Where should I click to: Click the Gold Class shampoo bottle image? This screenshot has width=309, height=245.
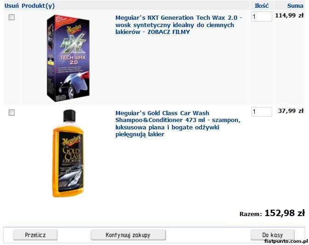click(68, 153)
